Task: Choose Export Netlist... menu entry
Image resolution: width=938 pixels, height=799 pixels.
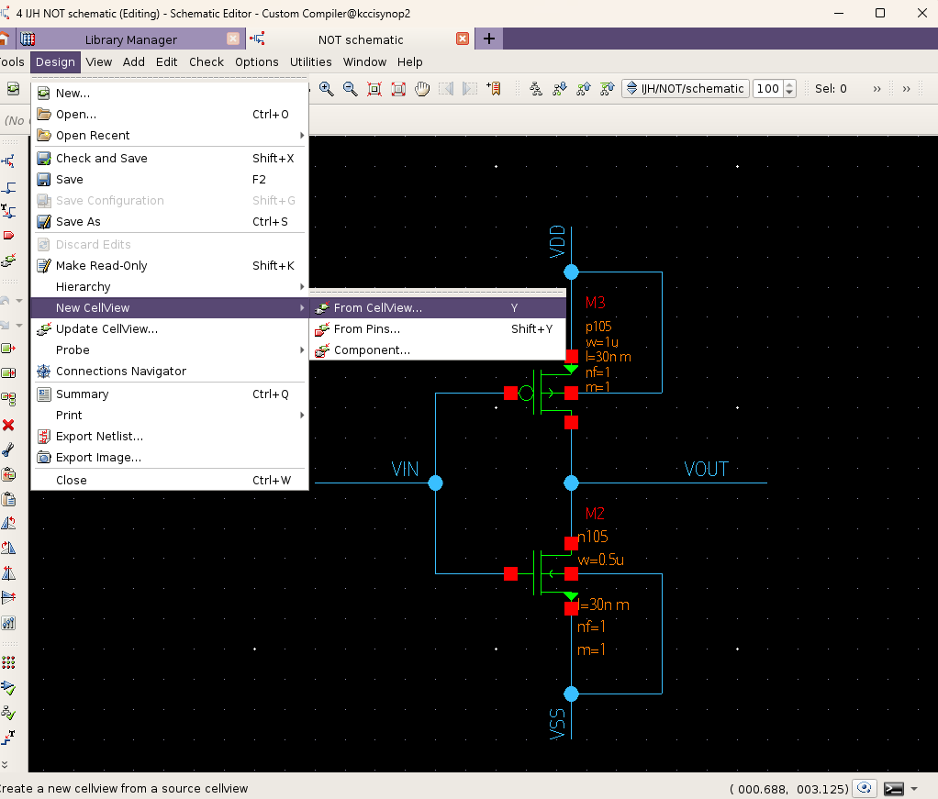Action: tap(170, 437)
